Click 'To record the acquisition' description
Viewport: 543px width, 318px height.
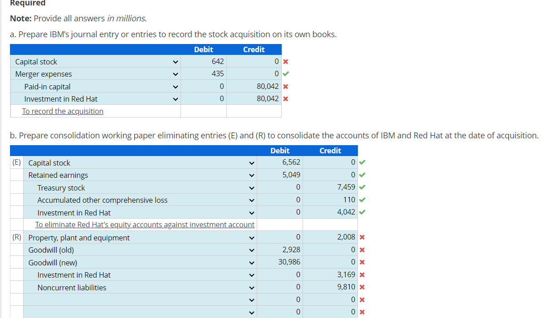click(x=63, y=111)
